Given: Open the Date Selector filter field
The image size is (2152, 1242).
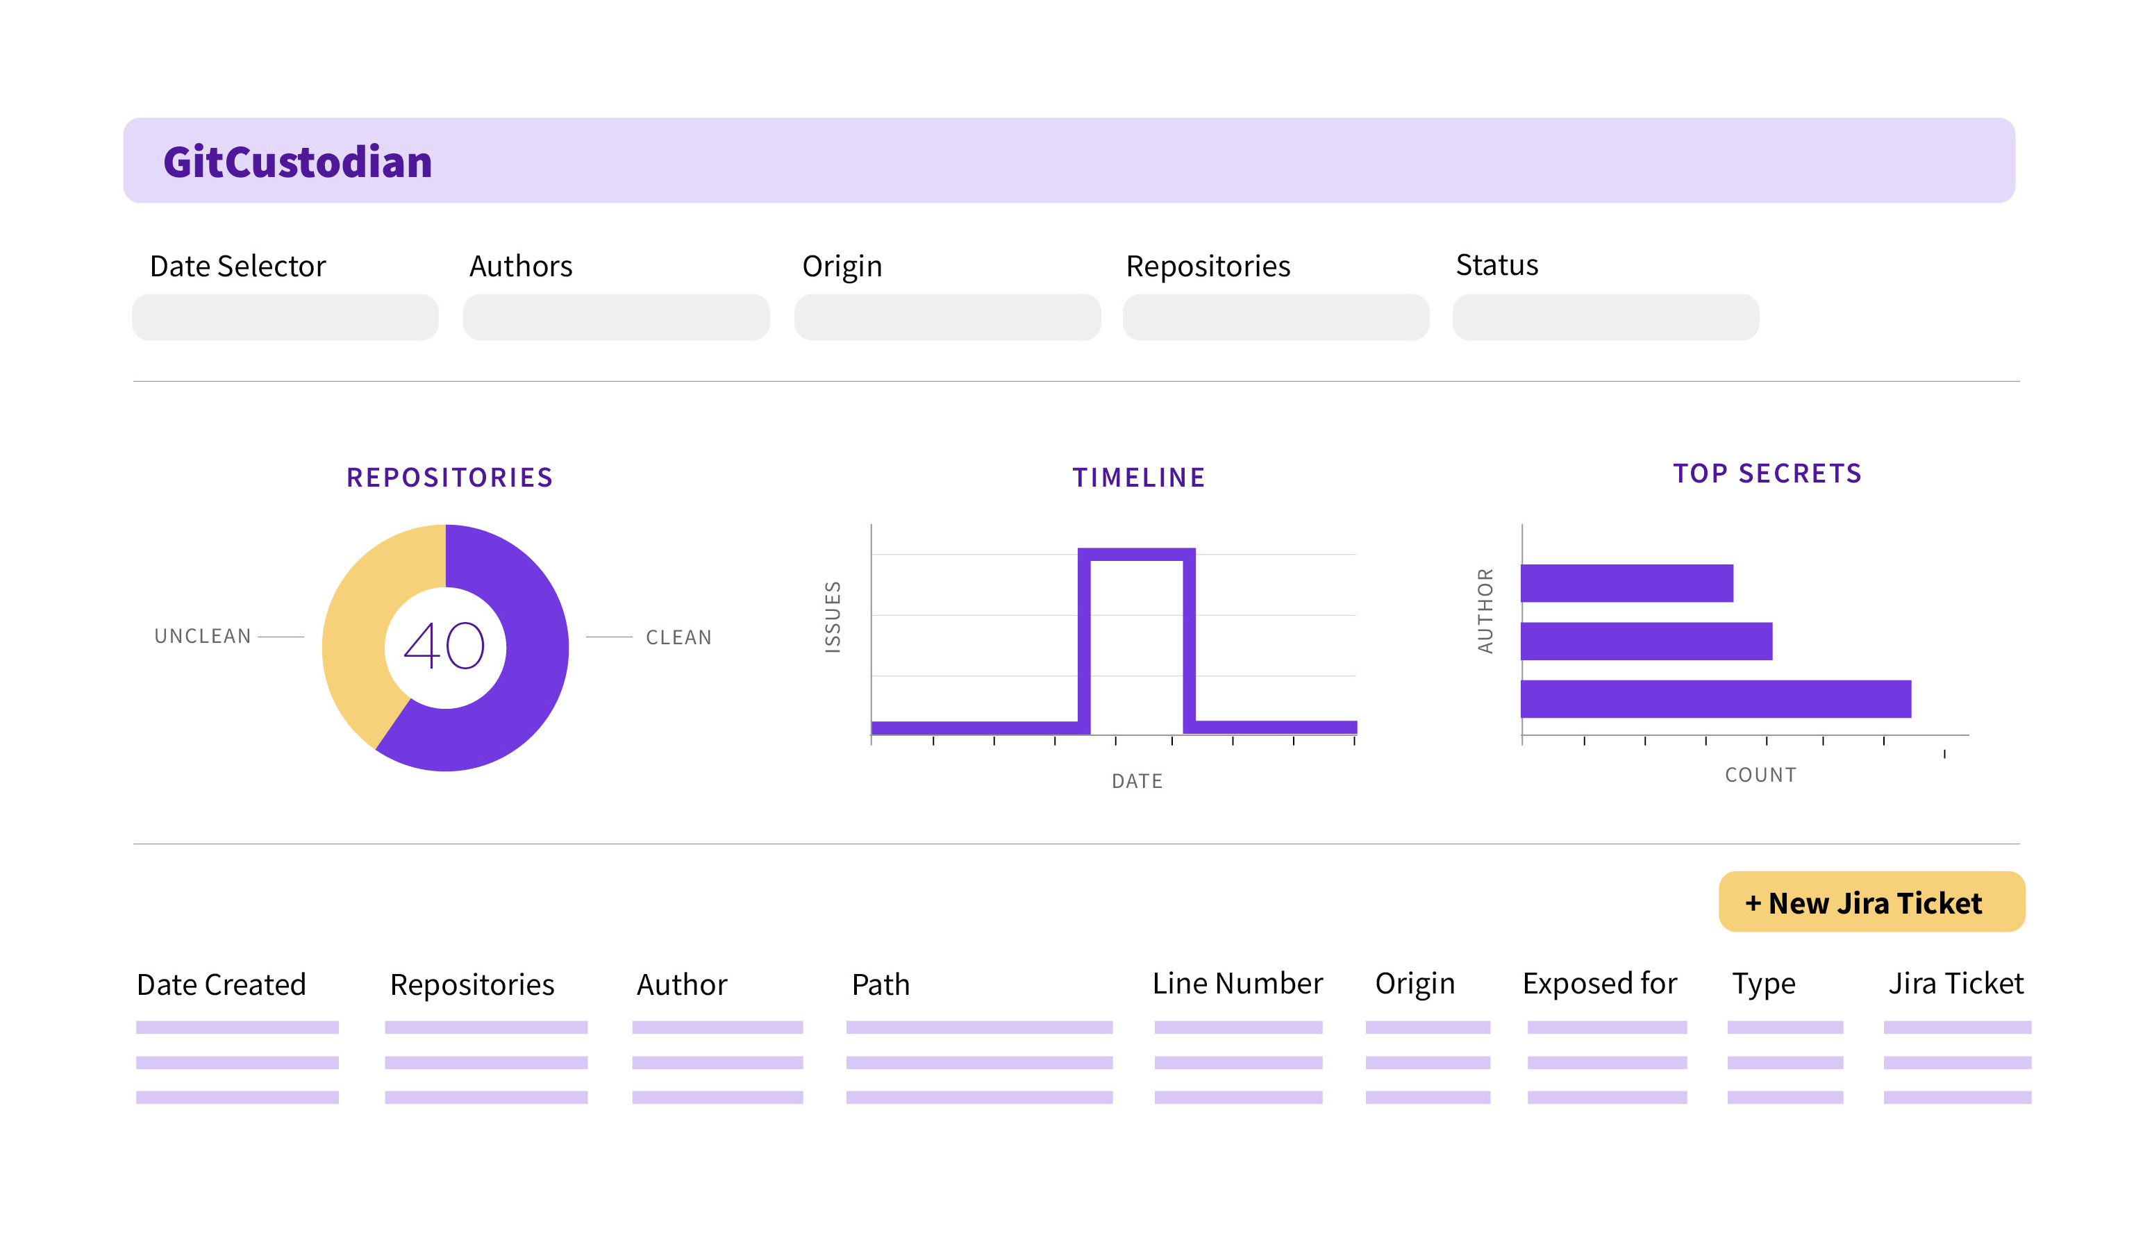Looking at the screenshot, I should point(285,317).
